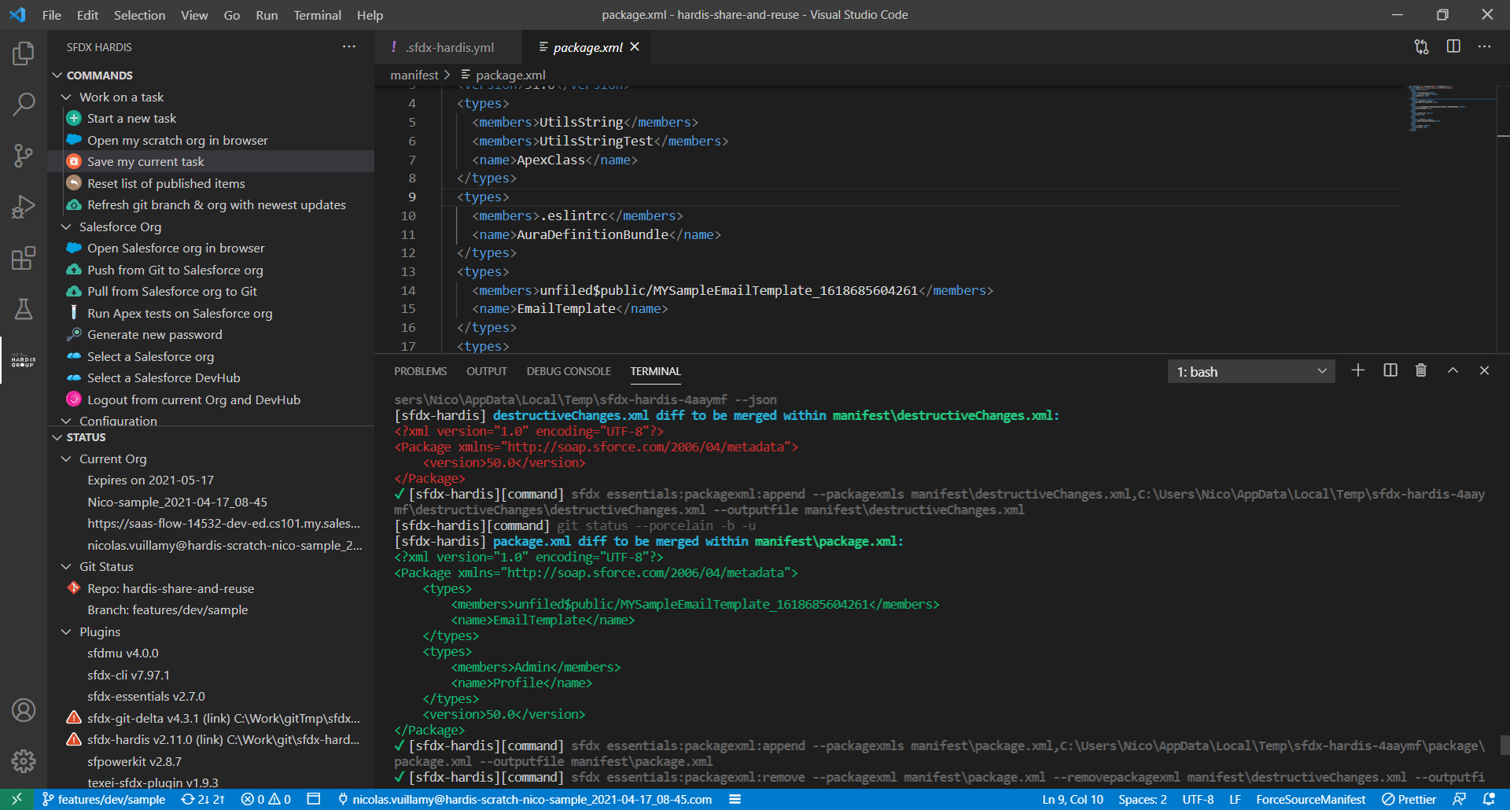The image size is (1510, 810).
Task: Switch to the .sfdx-hardis.yml tab
Action: (x=447, y=47)
